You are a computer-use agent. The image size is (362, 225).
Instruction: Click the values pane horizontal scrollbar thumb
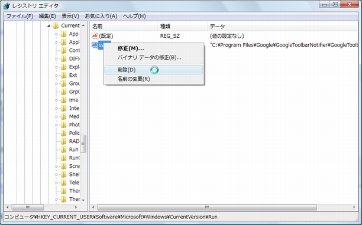(207, 207)
